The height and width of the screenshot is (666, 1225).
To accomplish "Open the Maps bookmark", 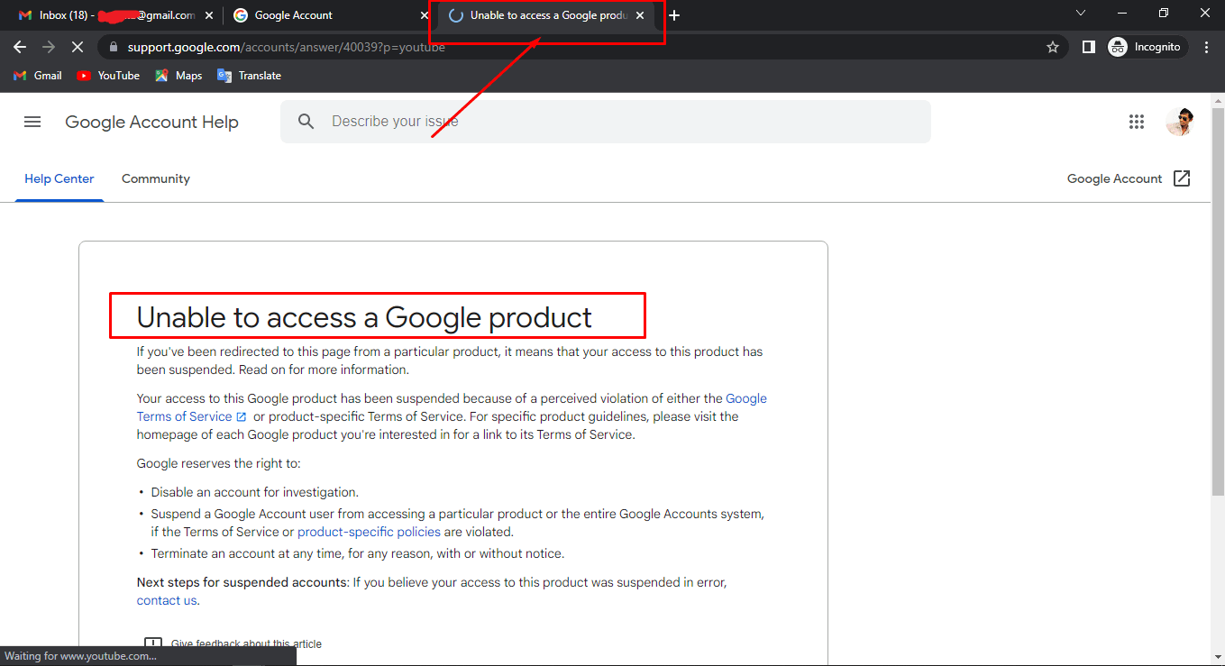I will pos(178,76).
